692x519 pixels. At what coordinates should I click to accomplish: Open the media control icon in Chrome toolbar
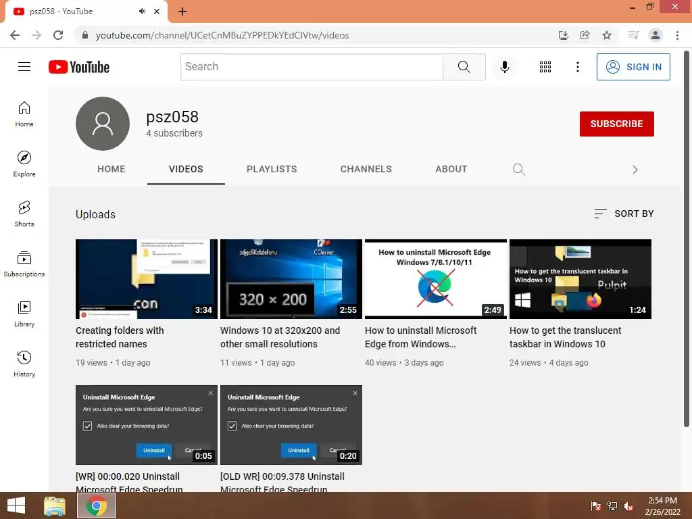[633, 35]
